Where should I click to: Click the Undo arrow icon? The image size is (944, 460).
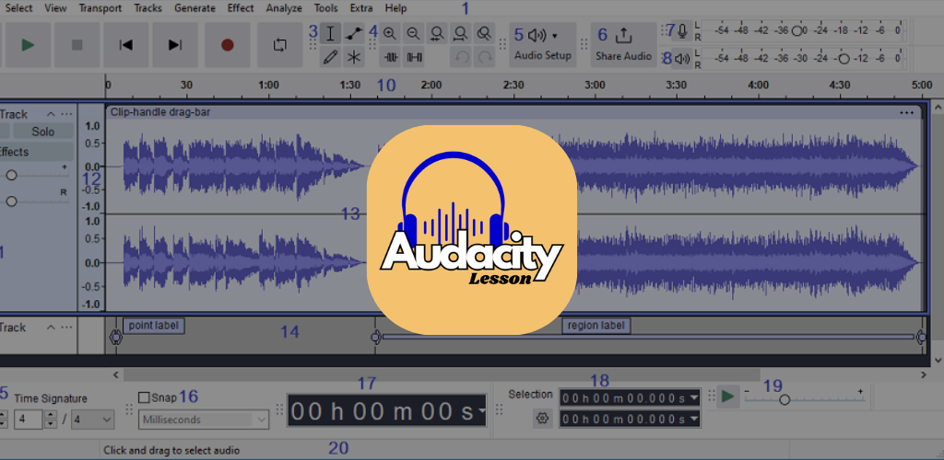tap(461, 57)
